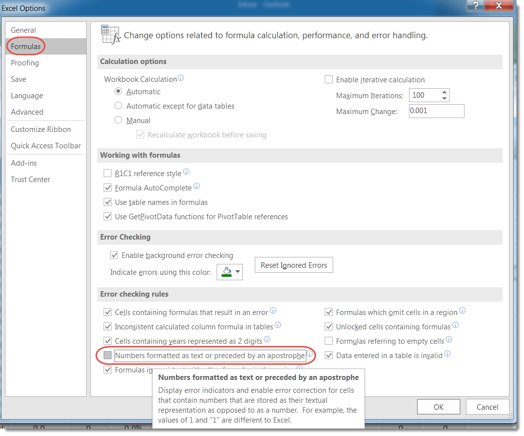Click info icon beside R1C1 reference style

[186, 172]
